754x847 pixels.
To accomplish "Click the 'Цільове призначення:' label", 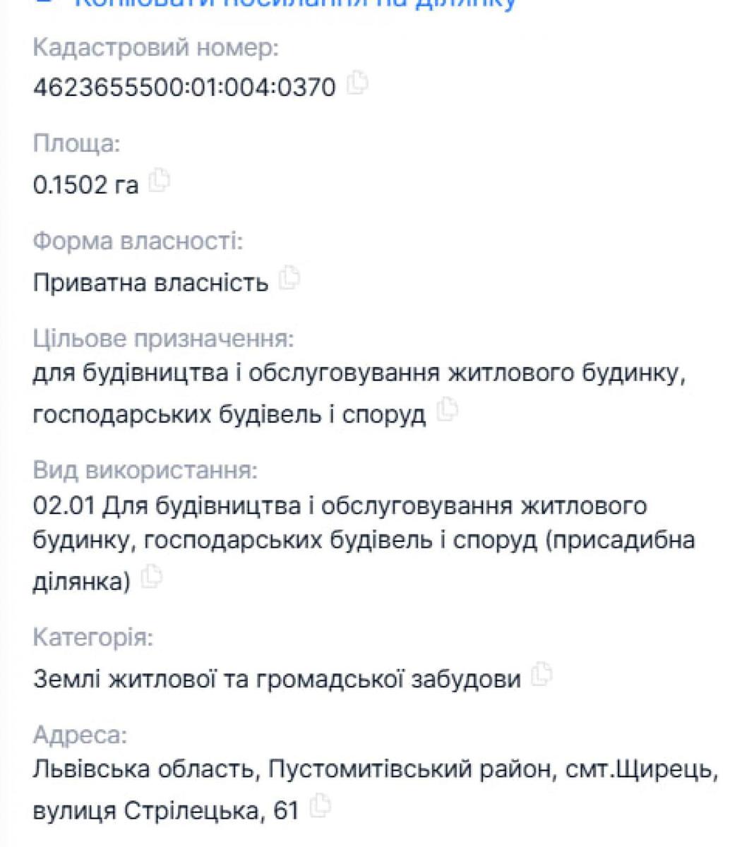I will (163, 339).
